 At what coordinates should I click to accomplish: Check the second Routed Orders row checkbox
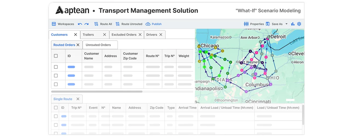pyautogui.click(x=56, y=76)
